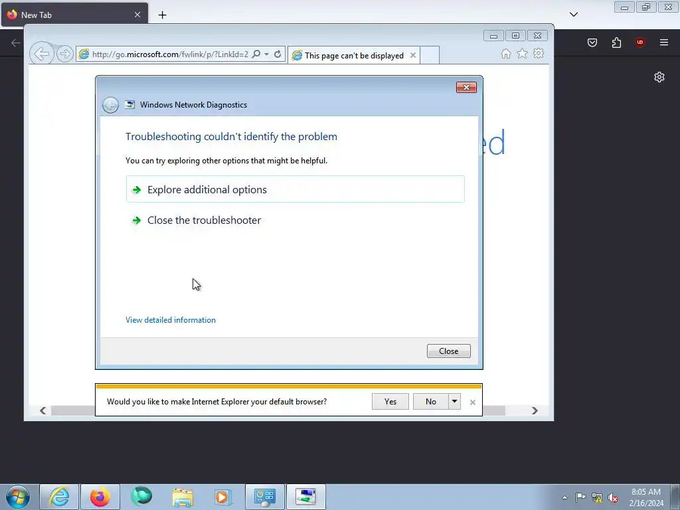Open Internet Explorer Favorites star

pyautogui.click(x=522, y=53)
